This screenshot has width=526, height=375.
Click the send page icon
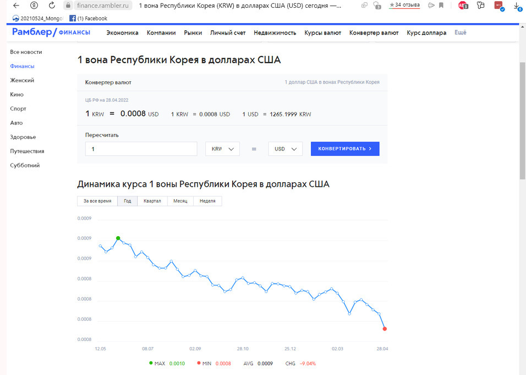[x=431, y=5]
